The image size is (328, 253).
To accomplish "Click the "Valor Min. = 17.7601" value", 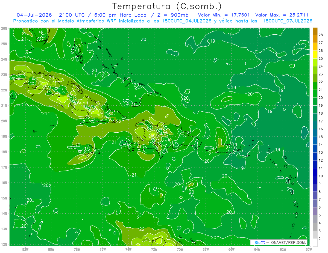I will (224, 15).
